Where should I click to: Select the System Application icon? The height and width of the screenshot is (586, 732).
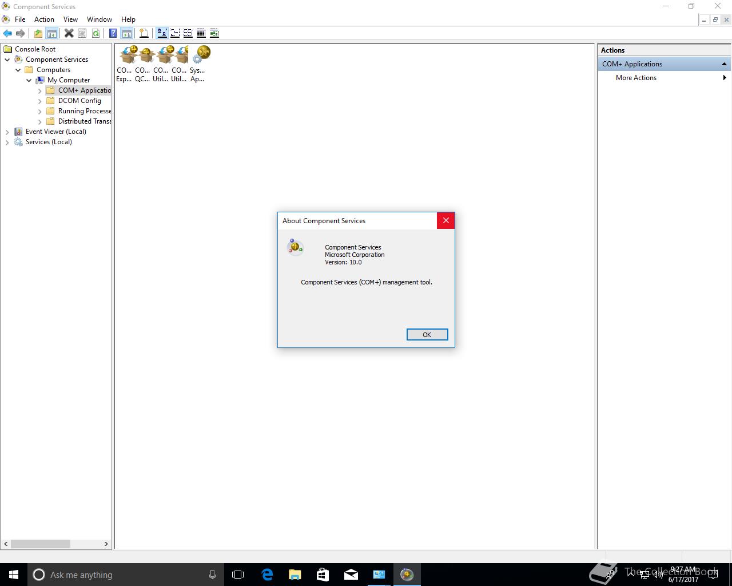pyautogui.click(x=201, y=55)
